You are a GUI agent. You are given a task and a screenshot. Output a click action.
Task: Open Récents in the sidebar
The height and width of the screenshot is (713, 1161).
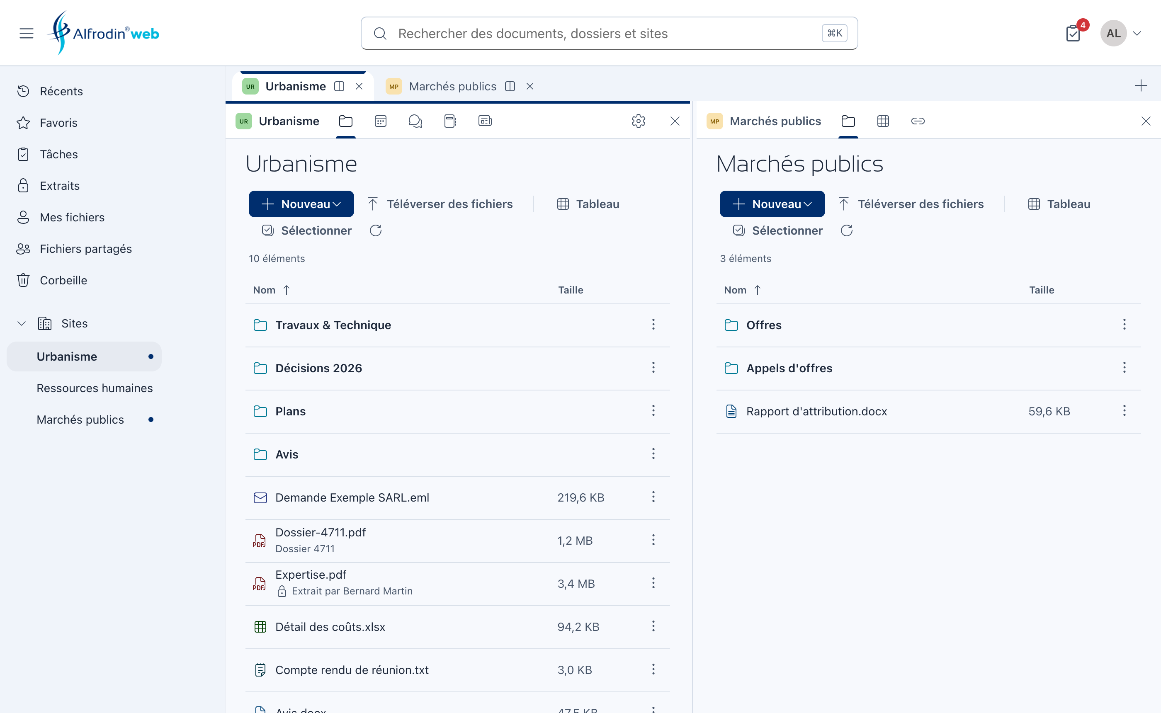pyautogui.click(x=50, y=91)
